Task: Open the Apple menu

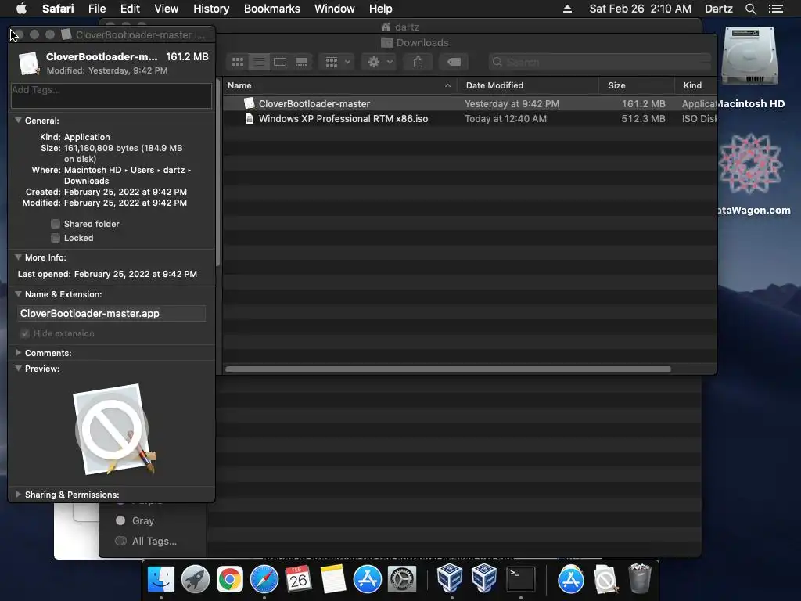Action: click(21, 9)
